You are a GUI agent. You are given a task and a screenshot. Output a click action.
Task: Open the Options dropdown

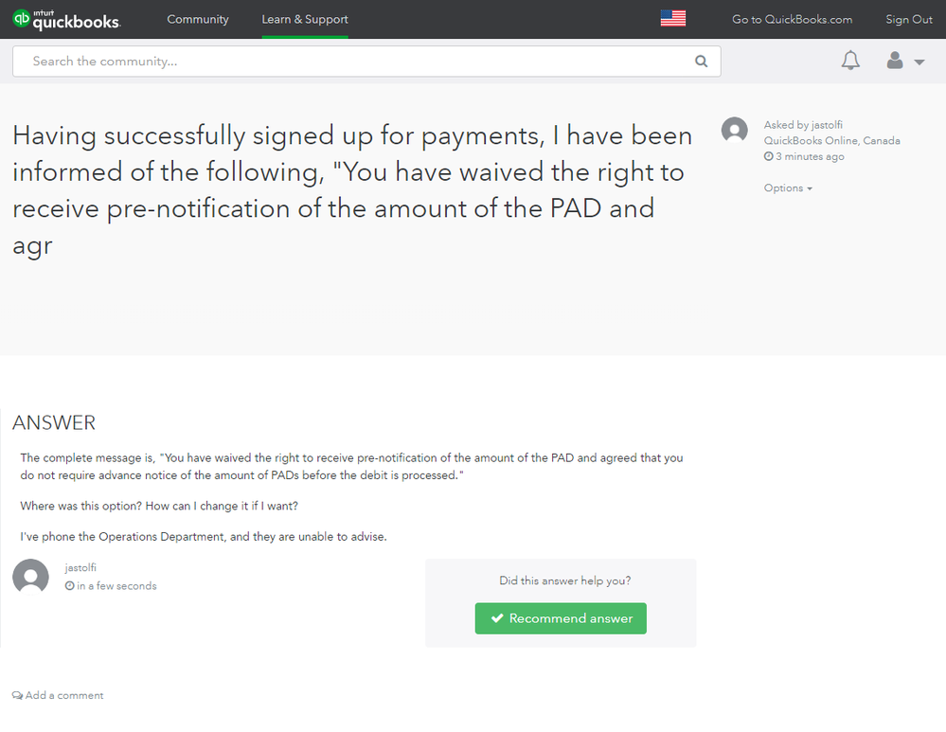click(788, 188)
